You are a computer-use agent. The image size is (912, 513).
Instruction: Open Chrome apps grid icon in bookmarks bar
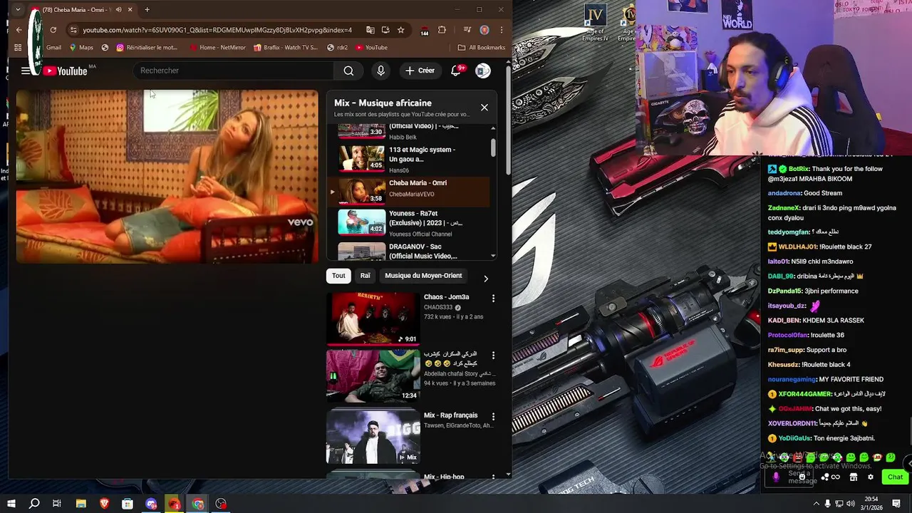pos(18,48)
